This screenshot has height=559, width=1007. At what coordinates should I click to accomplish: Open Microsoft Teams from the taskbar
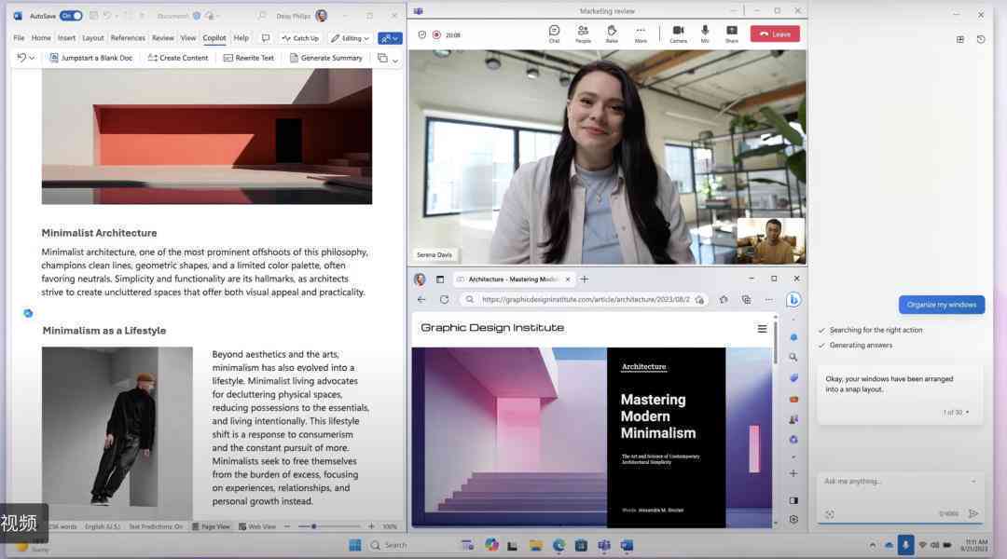(603, 546)
